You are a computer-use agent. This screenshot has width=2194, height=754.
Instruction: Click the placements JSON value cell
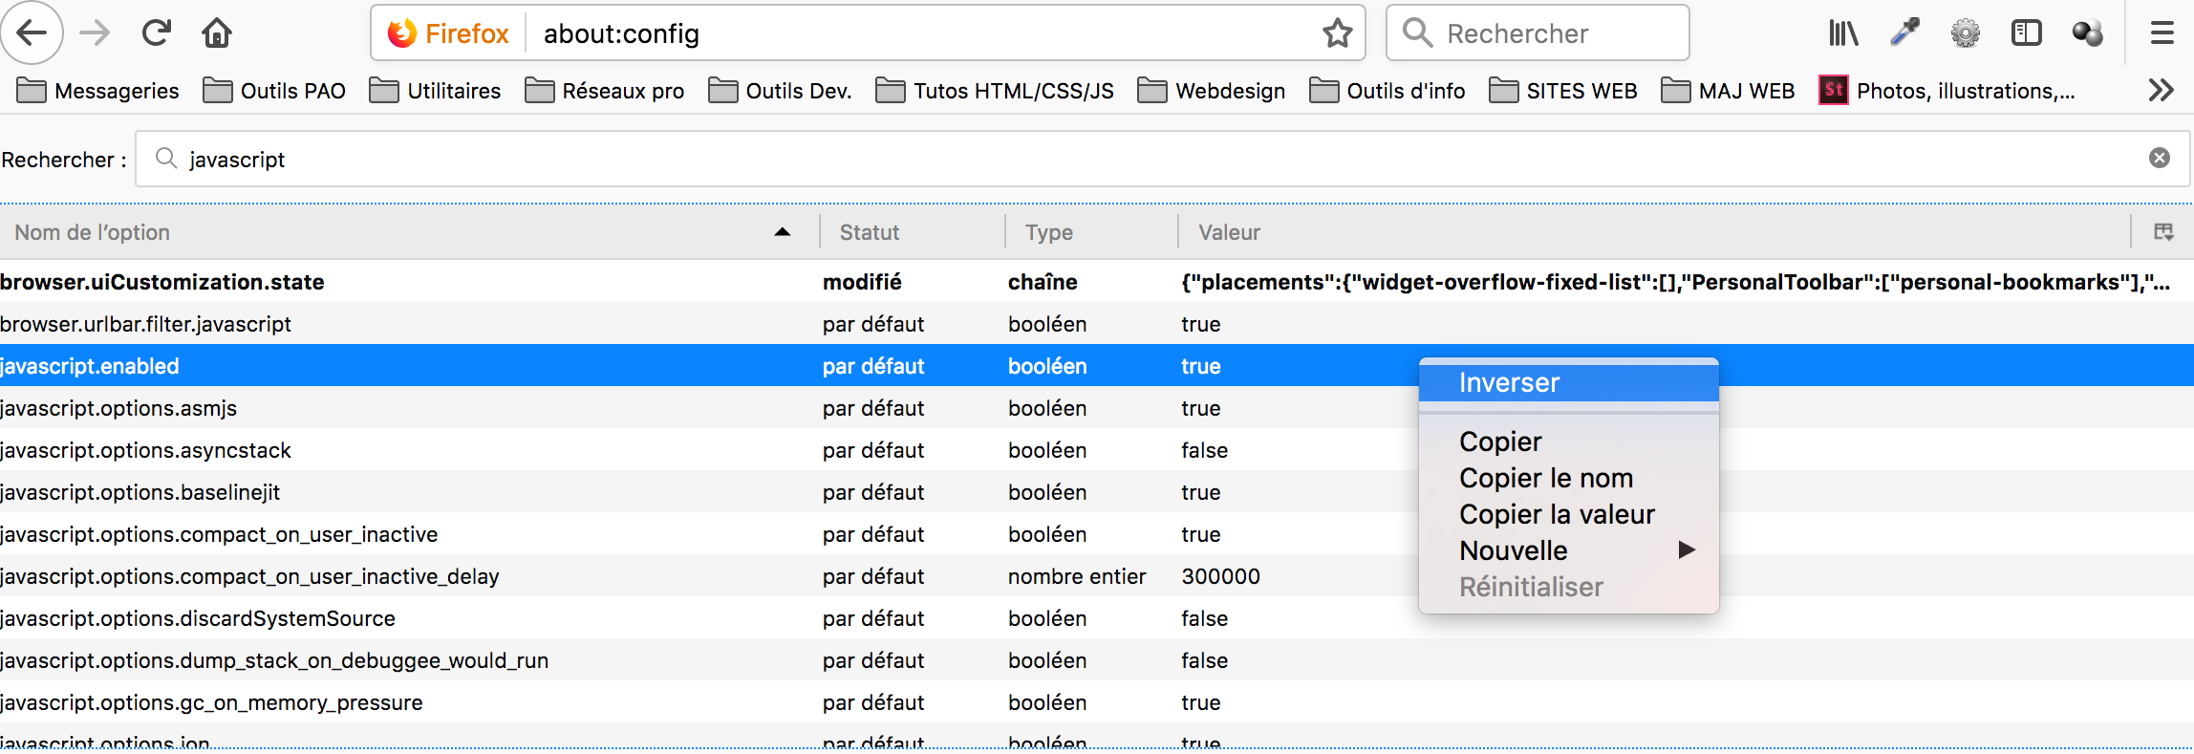1675,282
